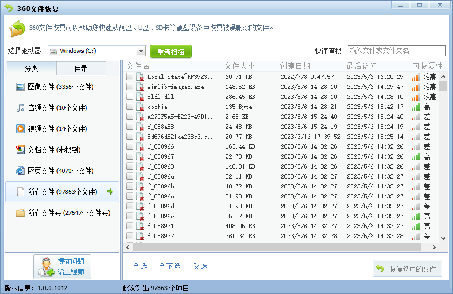Tick the xldl.dll checkbox
The width and height of the screenshot is (453, 294).
pos(129,96)
